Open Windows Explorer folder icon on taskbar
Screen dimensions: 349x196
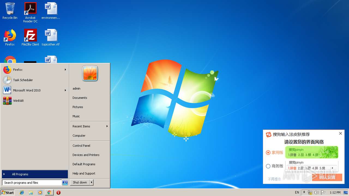(31, 192)
